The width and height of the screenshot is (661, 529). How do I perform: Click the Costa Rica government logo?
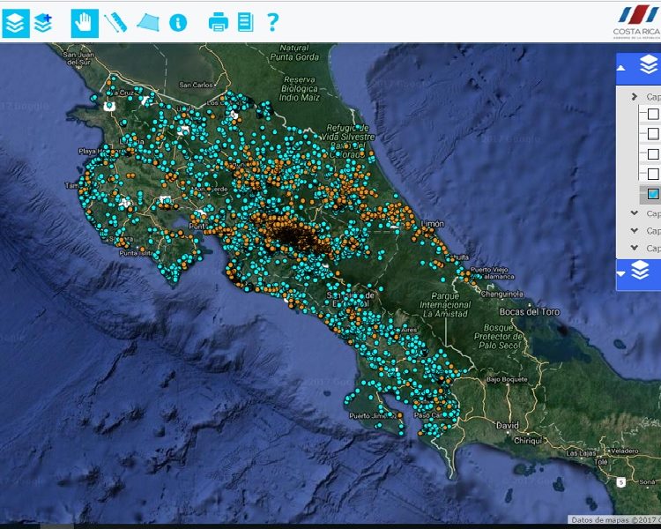[x=636, y=21]
